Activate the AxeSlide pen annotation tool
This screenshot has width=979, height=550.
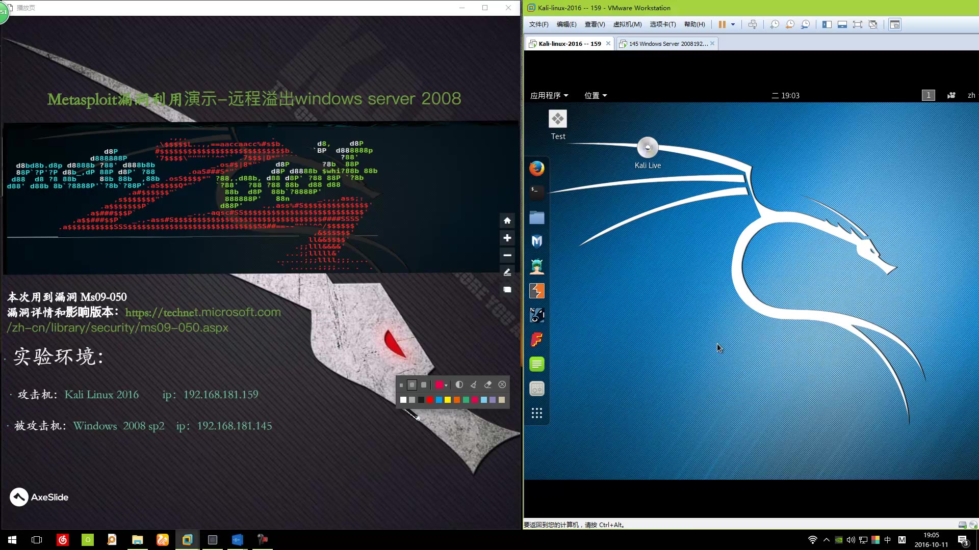coord(507,272)
